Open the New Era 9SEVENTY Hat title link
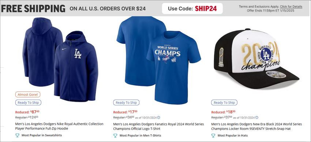311x142 pixels. pyautogui.click(x=256, y=126)
